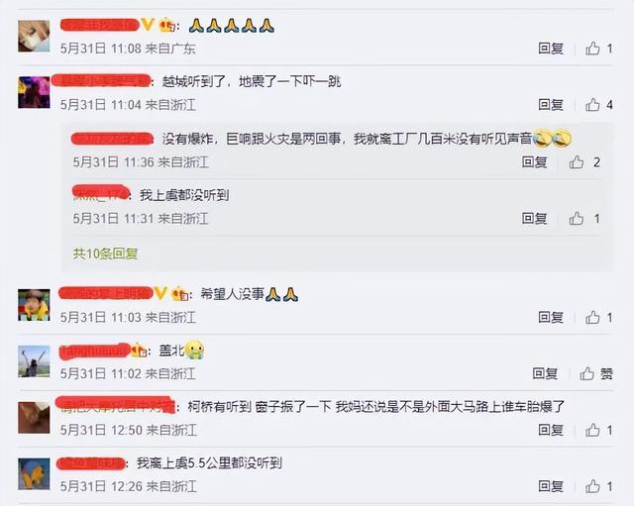Open avatar of 希望人没事 commenter
This screenshot has width=634, height=506.
point(34,305)
